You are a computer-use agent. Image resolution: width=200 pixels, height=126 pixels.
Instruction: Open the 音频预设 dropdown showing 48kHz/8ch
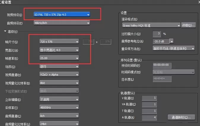point(62,23)
